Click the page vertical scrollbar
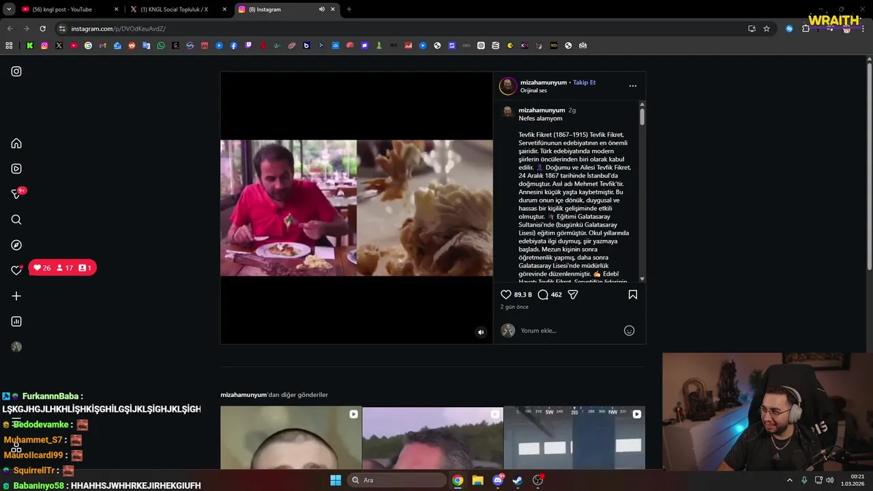873x491 pixels. coord(870,166)
